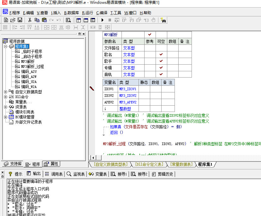The image size is (261, 216).
Task: Expand the EC模块管理 node
Action: (5, 117)
